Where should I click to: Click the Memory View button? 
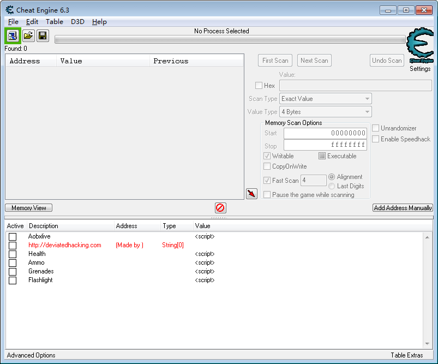(29, 208)
